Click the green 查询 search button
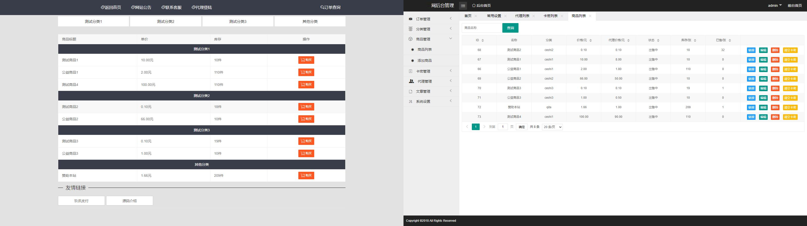The image size is (807, 226). 510,28
